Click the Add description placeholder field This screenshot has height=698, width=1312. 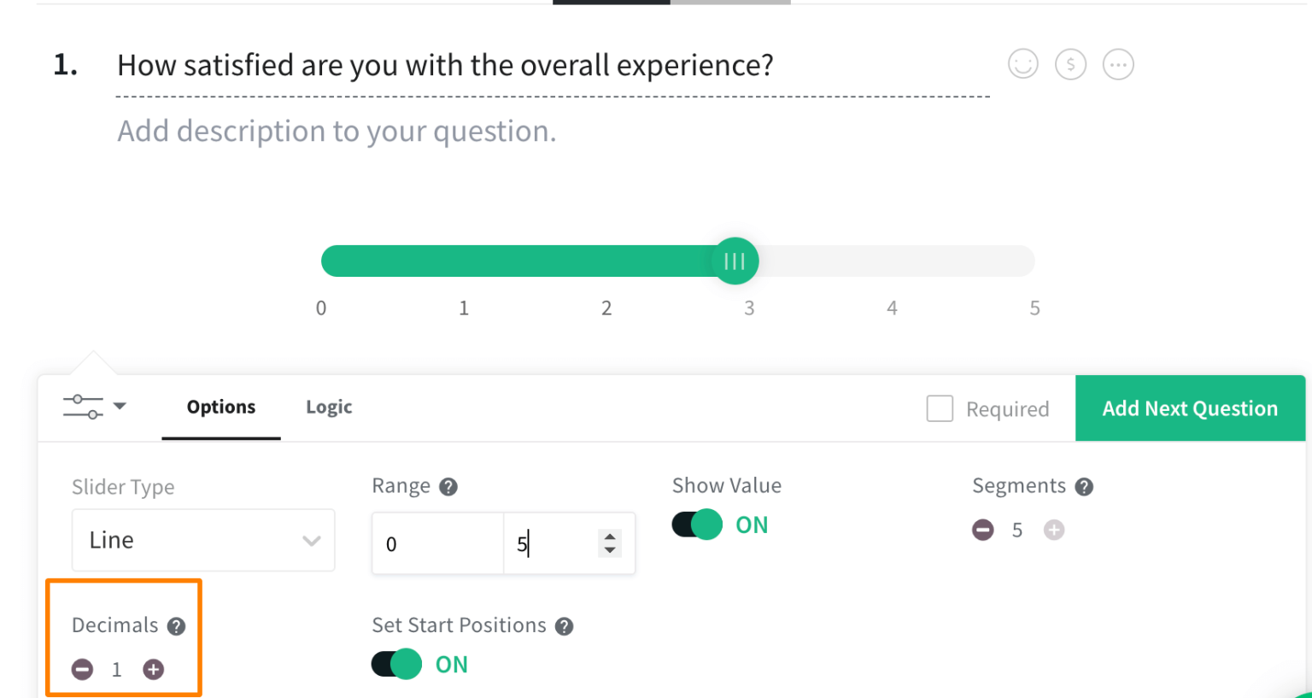click(x=337, y=131)
